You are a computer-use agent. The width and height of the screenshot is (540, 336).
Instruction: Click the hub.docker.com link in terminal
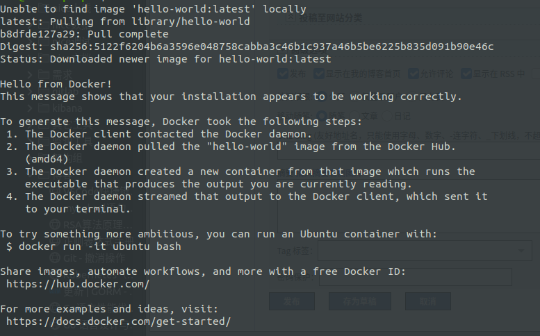[77, 284]
